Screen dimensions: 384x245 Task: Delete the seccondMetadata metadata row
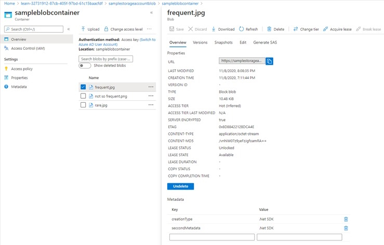click(346, 228)
